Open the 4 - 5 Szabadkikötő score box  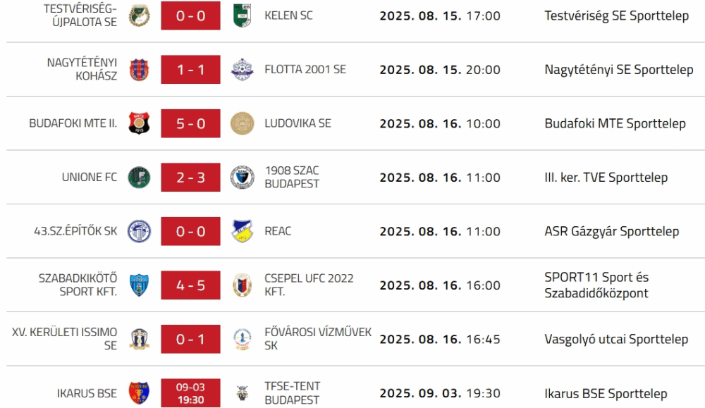coord(190,285)
